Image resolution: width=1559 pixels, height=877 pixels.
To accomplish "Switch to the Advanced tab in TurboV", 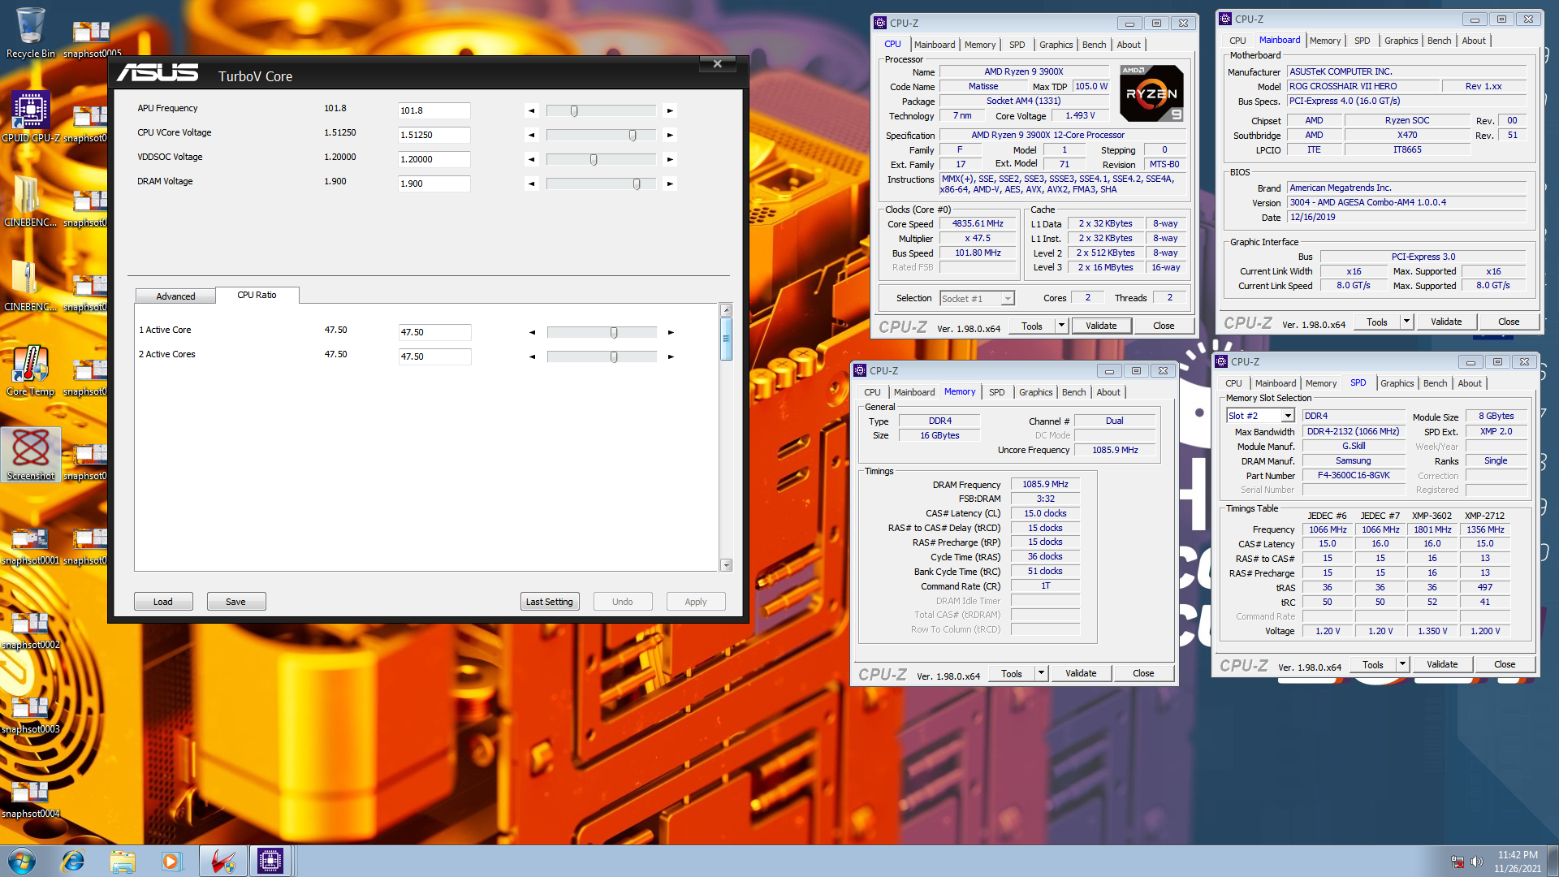I will 175,296.
